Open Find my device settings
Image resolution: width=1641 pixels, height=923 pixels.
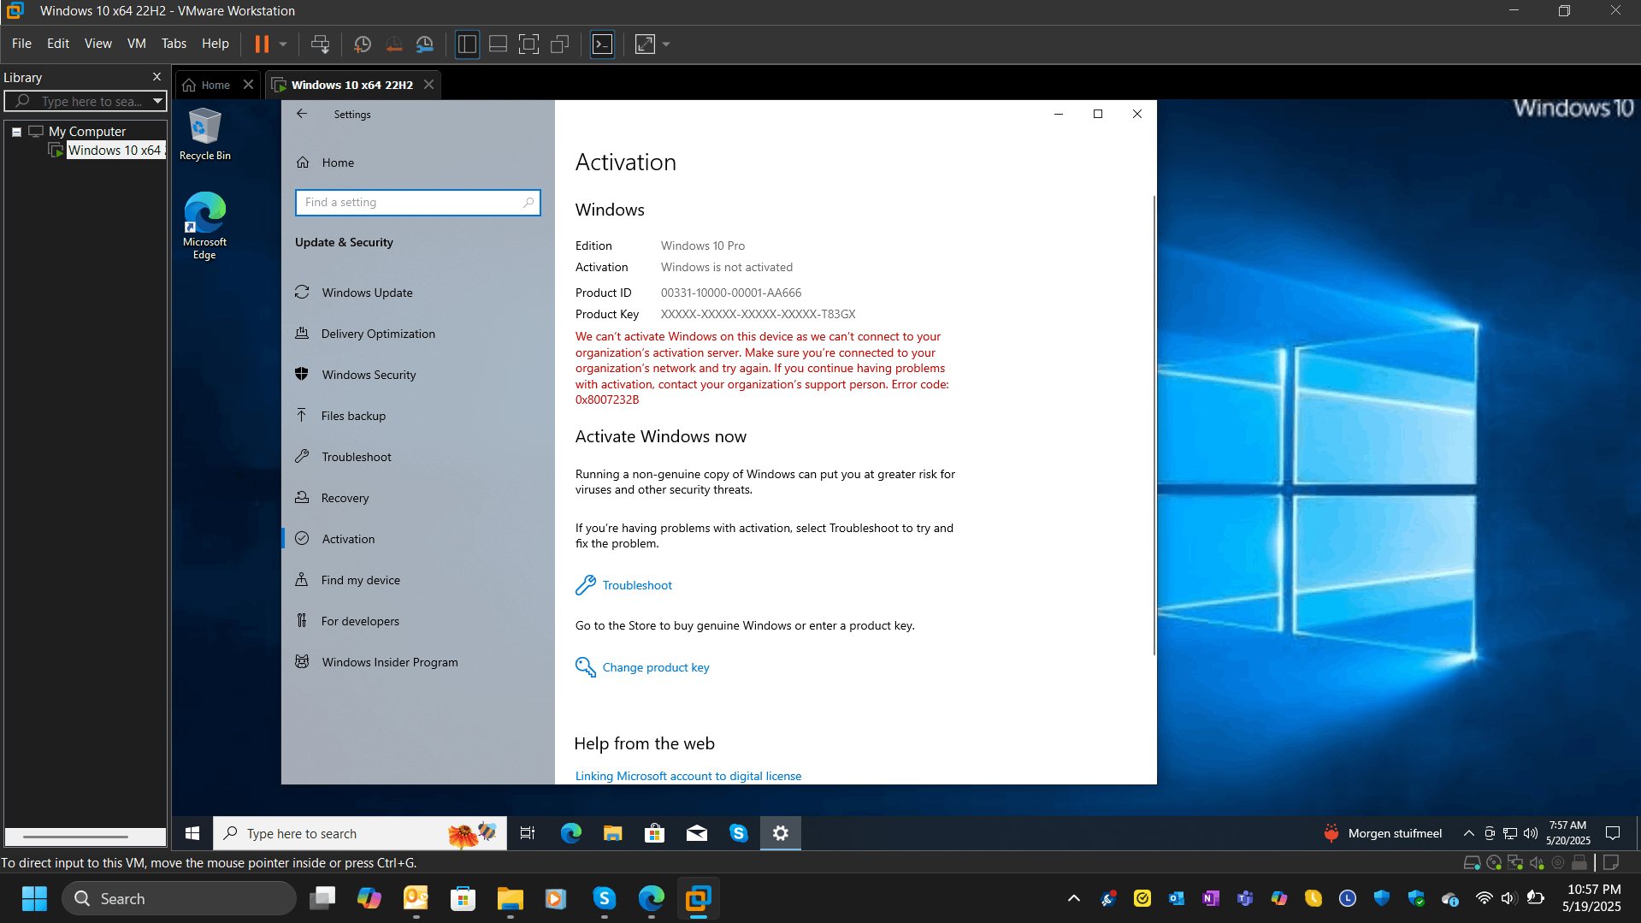pyautogui.click(x=417, y=580)
